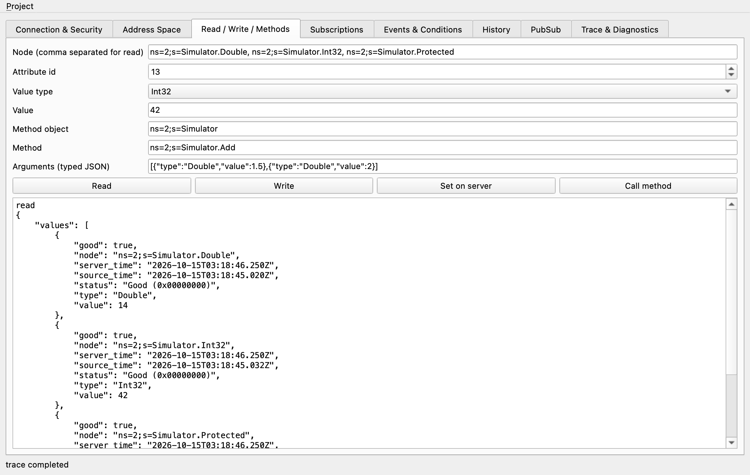Click the Call method button

pyautogui.click(x=648, y=186)
